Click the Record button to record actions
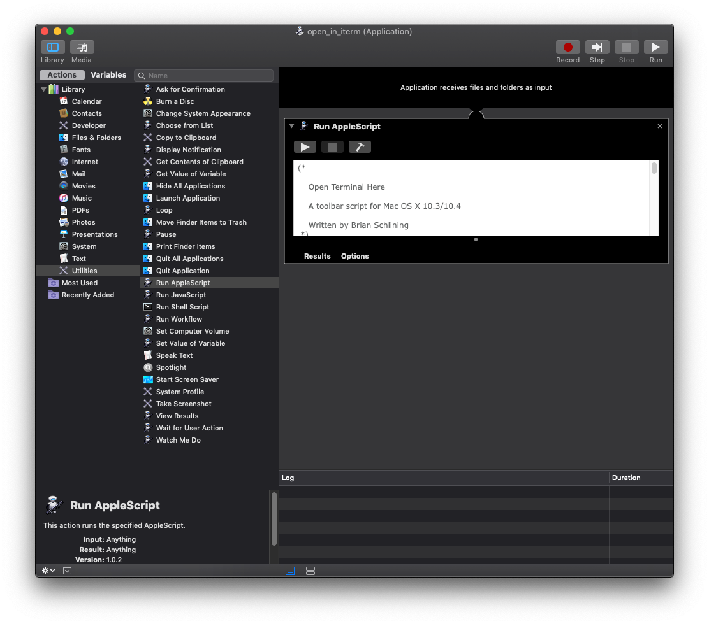This screenshot has height=624, width=709. (x=567, y=48)
